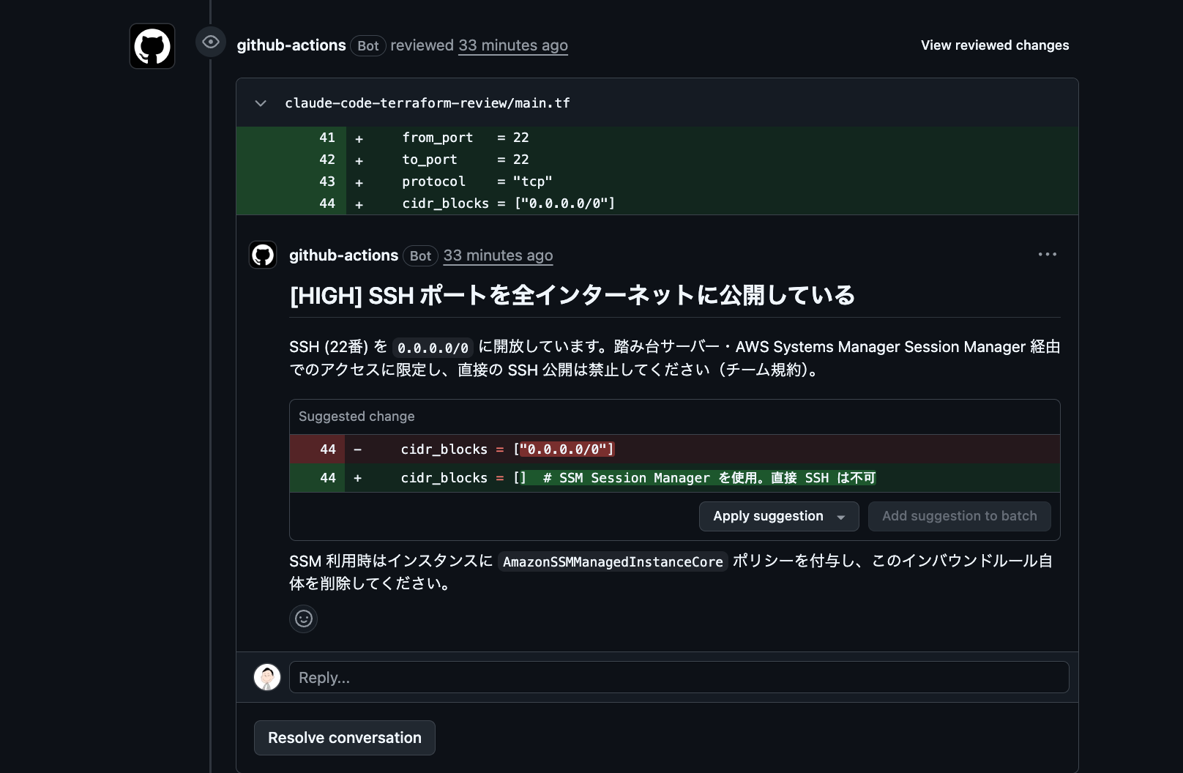
Task: Click the Resolve conversation button
Action: point(345,738)
